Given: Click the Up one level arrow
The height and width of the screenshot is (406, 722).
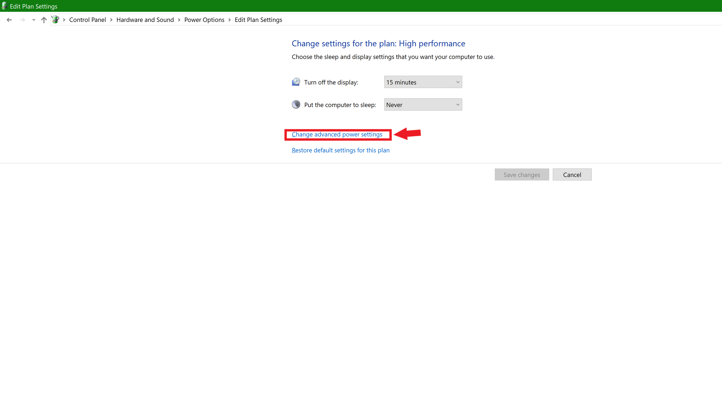Looking at the screenshot, I should 43,20.
